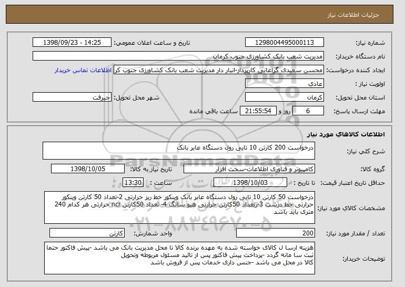The height and width of the screenshot is (287, 405).
Task: Select the شماره نیاز number field
Action: 285,43
